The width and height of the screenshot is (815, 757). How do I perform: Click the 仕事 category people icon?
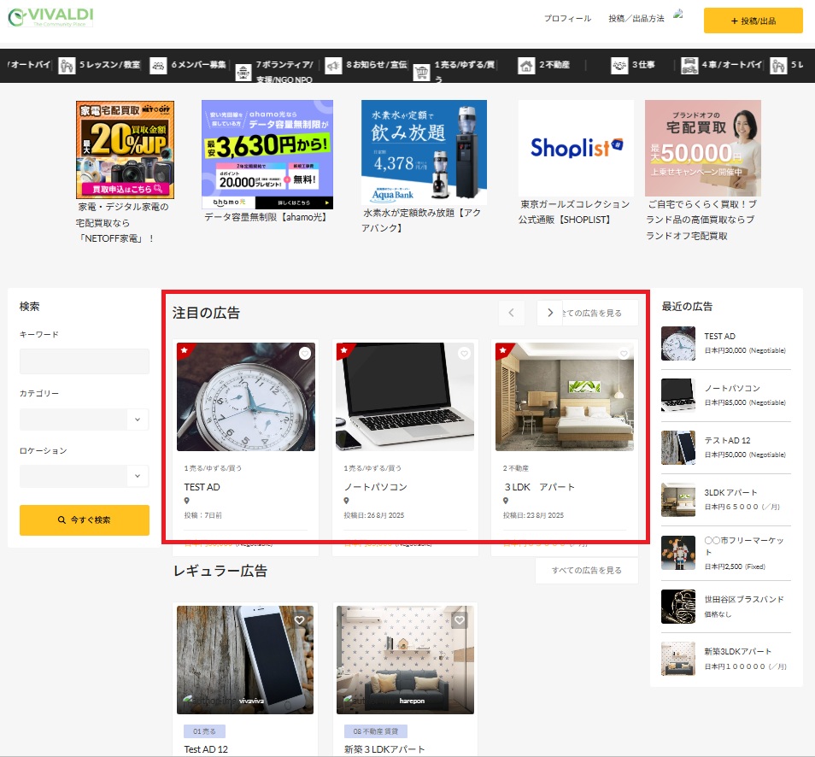(619, 65)
